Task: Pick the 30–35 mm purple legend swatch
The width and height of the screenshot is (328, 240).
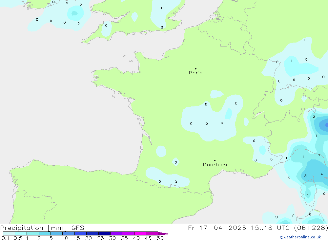Action: click(116, 233)
